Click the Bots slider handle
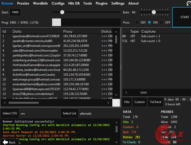Screen dimensions: 191x145 click(154, 12)
